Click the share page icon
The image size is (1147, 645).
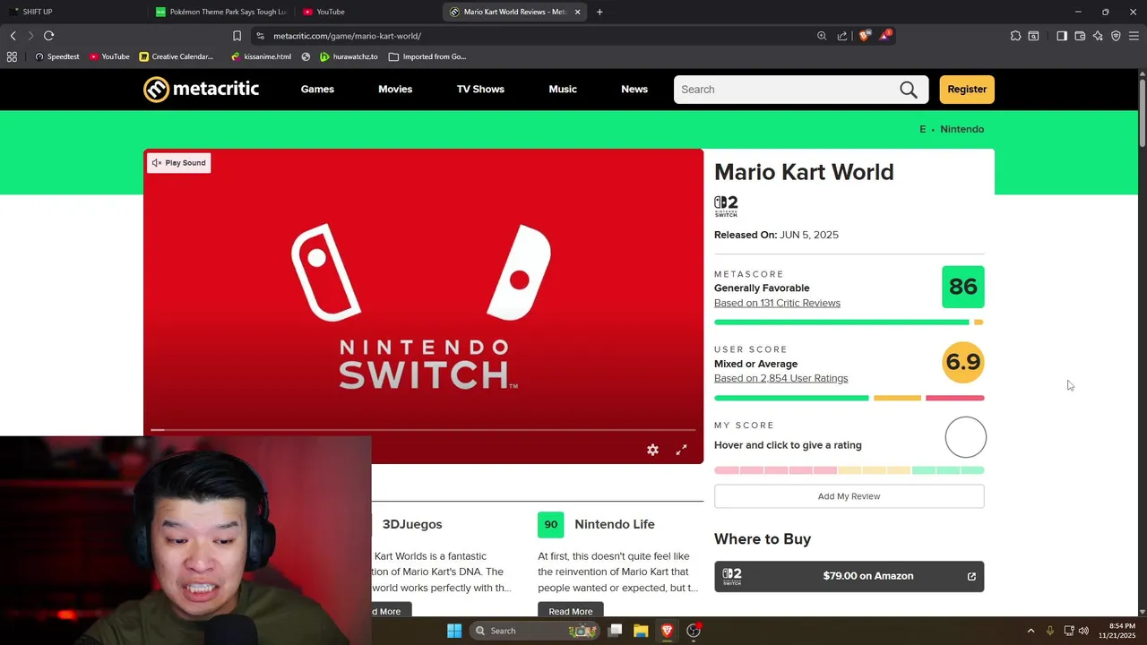click(x=842, y=36)
